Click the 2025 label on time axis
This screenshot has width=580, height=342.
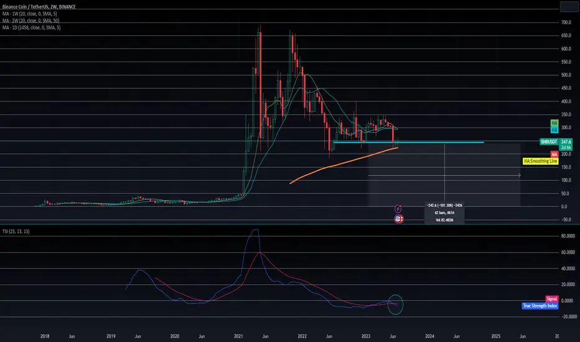(x=495, y=336)
